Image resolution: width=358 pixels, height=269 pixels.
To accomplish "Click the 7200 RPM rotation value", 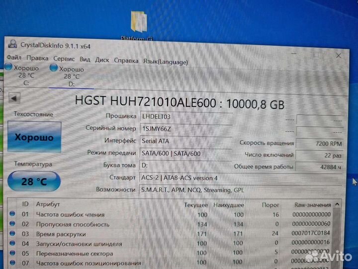I will 319,143.
